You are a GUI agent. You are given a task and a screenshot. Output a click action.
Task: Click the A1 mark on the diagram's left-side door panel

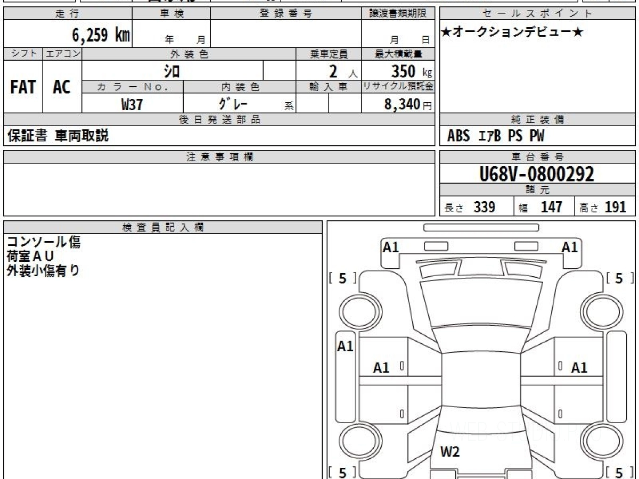pos(381,367)
